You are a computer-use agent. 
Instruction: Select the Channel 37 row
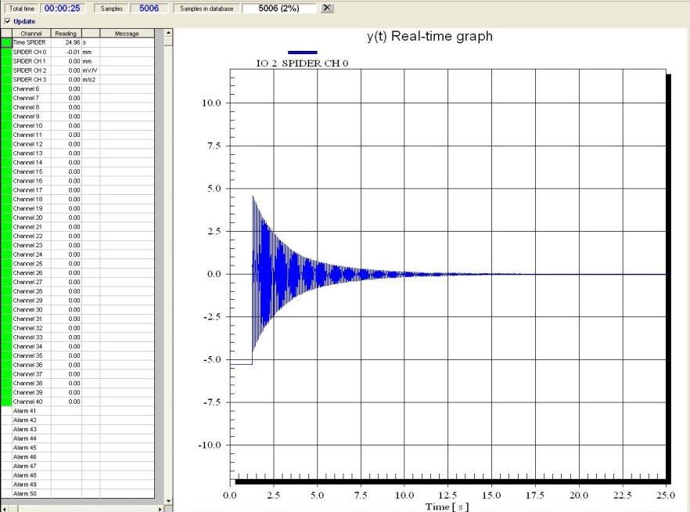(x=77, y=374)
